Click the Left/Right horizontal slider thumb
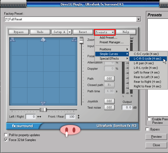168x153 pixels. [43, 110]
